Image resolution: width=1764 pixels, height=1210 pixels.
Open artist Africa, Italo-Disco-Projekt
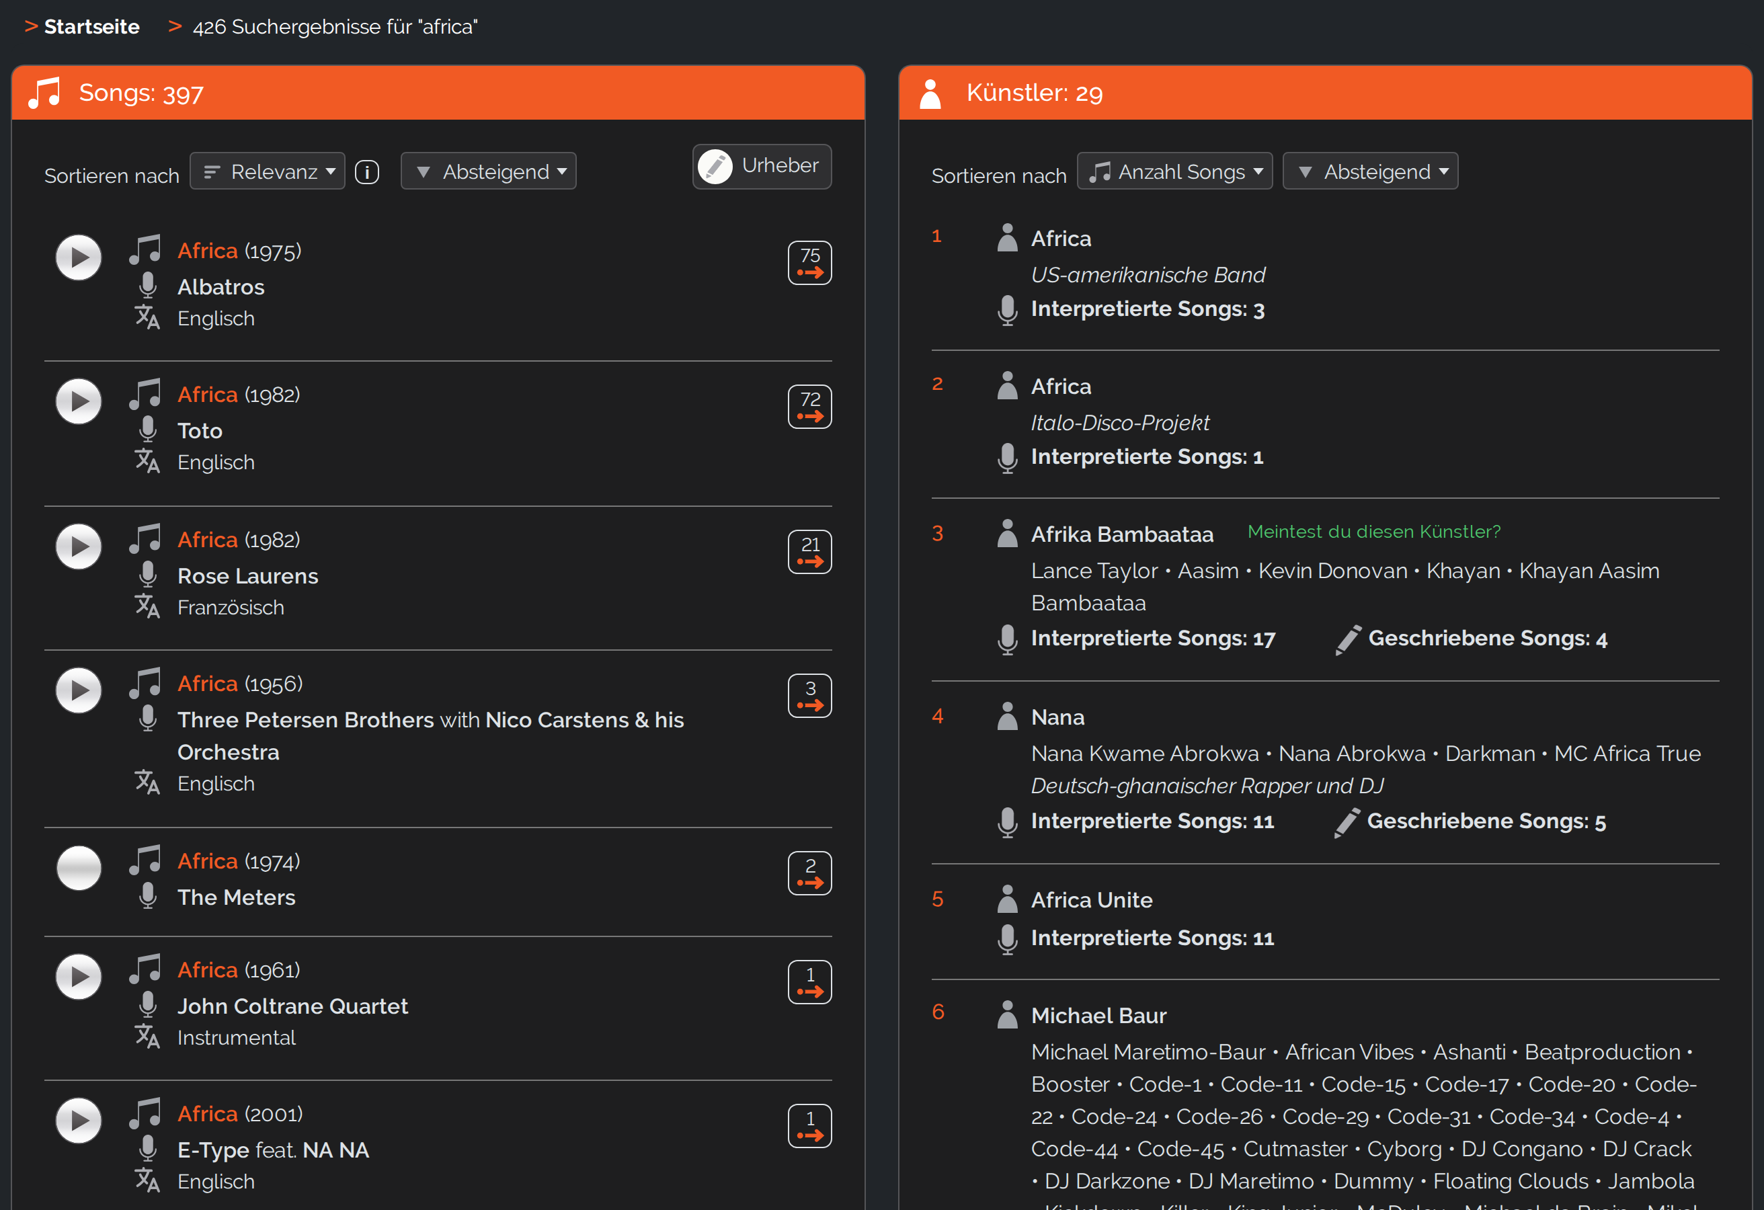(1060, 387)
